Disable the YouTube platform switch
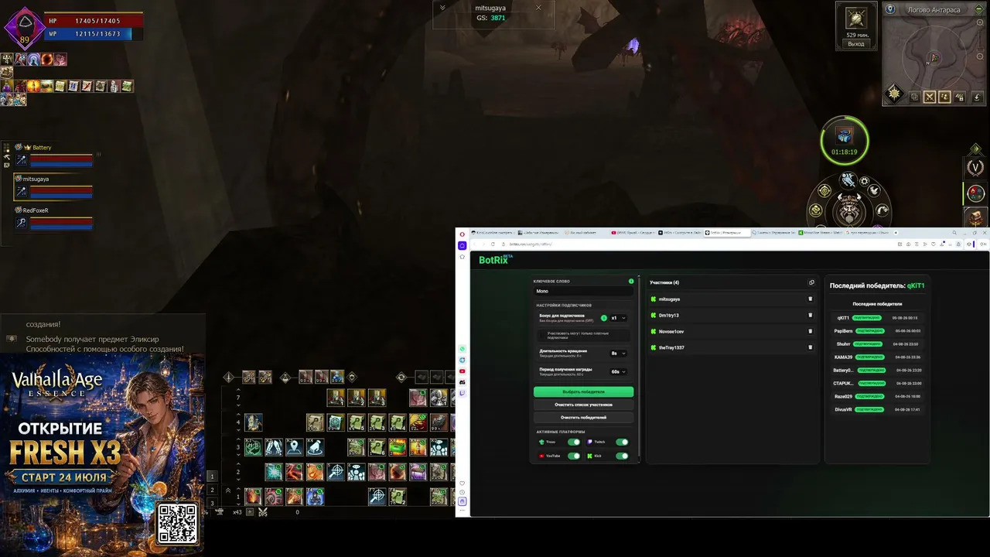Viewport: 990px width, 557px height. click(574, 456)
